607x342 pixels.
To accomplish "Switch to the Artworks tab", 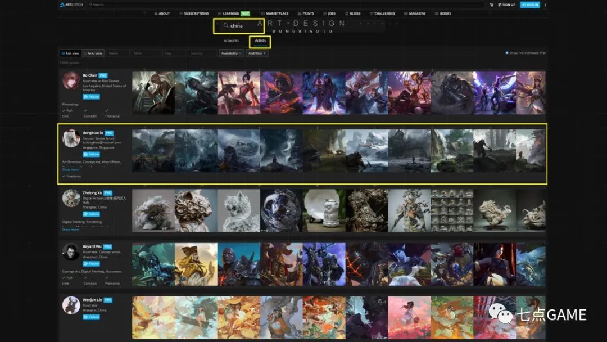I will click(x=231, y=40).
